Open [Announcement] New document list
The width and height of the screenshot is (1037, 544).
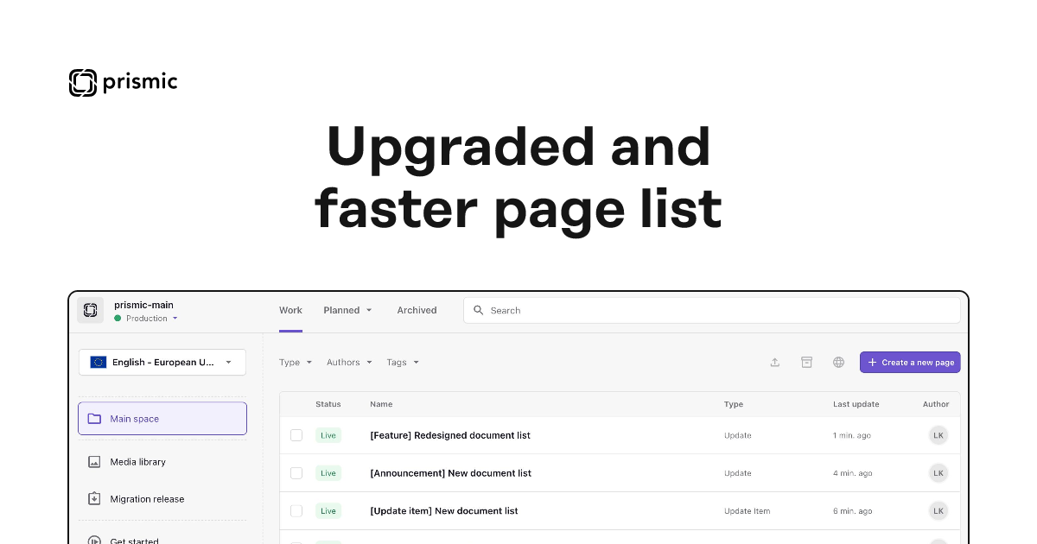[x=450, y=473]
